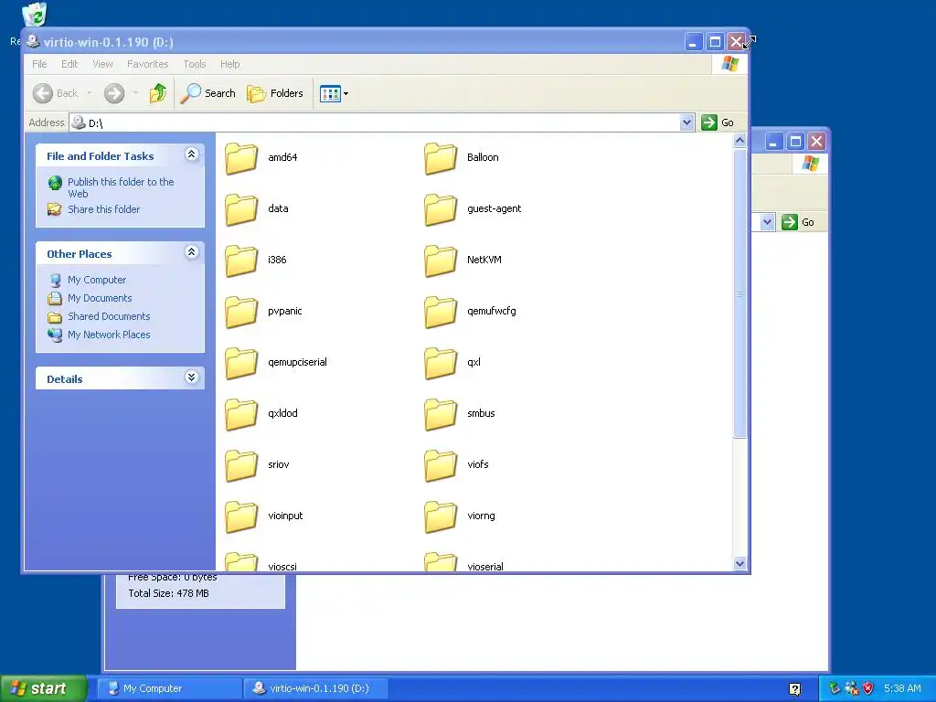Screen dimensions: 936x702
Task: Select the qxldod folder icon
Action: 241,414
